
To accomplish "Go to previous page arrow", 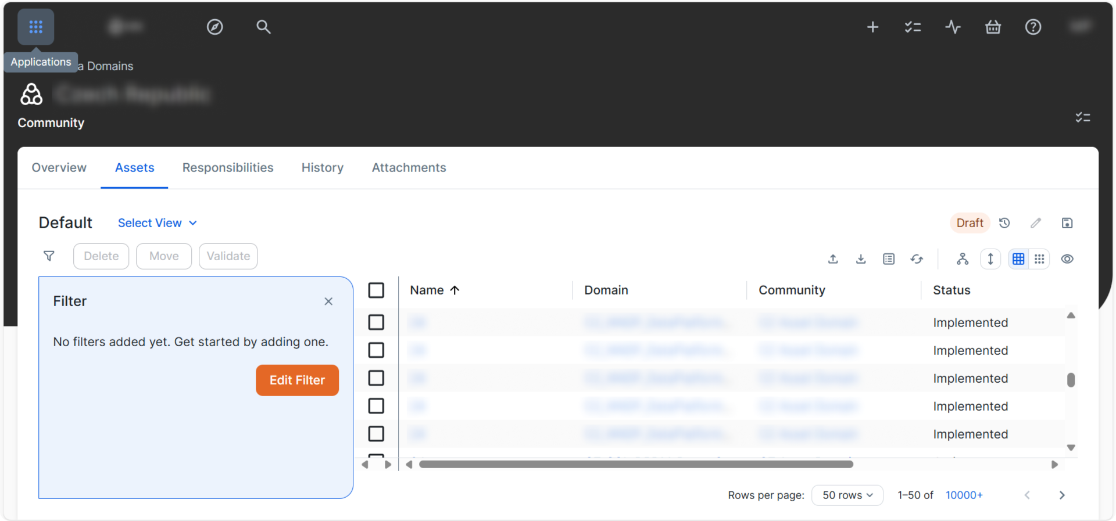I will tap(1027, 495).
